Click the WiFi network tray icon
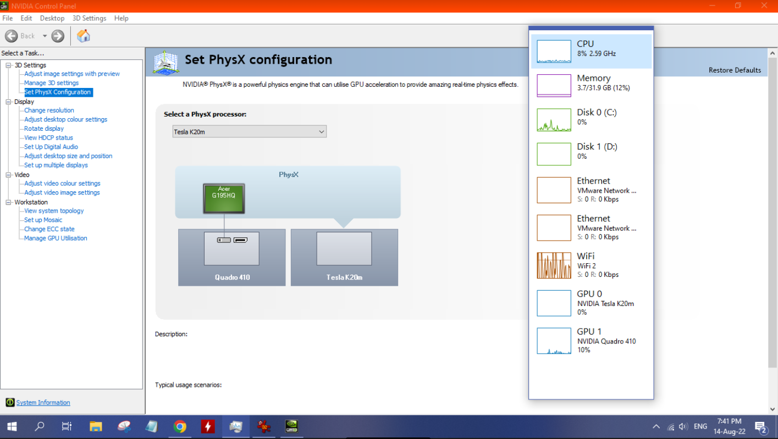The width and height of the screenshot is (778, 439). [671, 427]
